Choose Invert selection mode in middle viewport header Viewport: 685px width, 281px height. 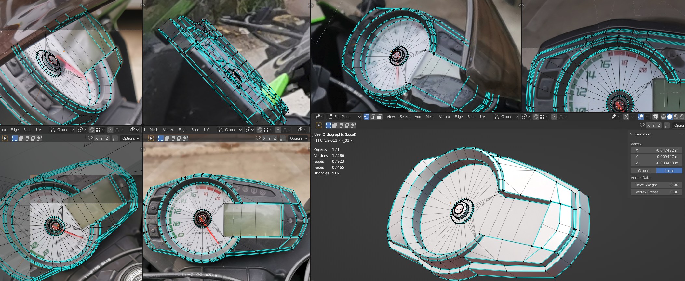[x=179, y=138]
